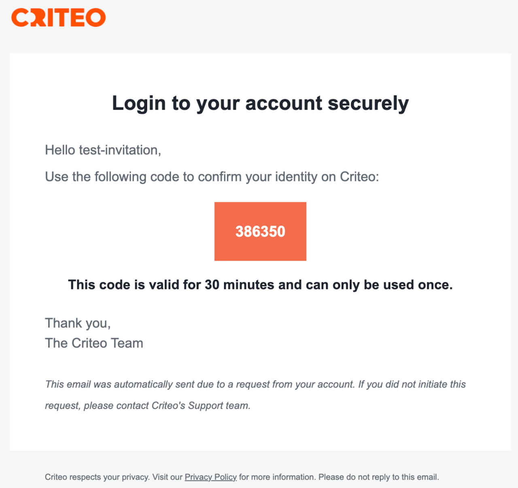Image resolution: width=518 pixels, height=488 pixels.
Task: Click the "Criteo's Support team" text
Action: (x=201, y=406)
